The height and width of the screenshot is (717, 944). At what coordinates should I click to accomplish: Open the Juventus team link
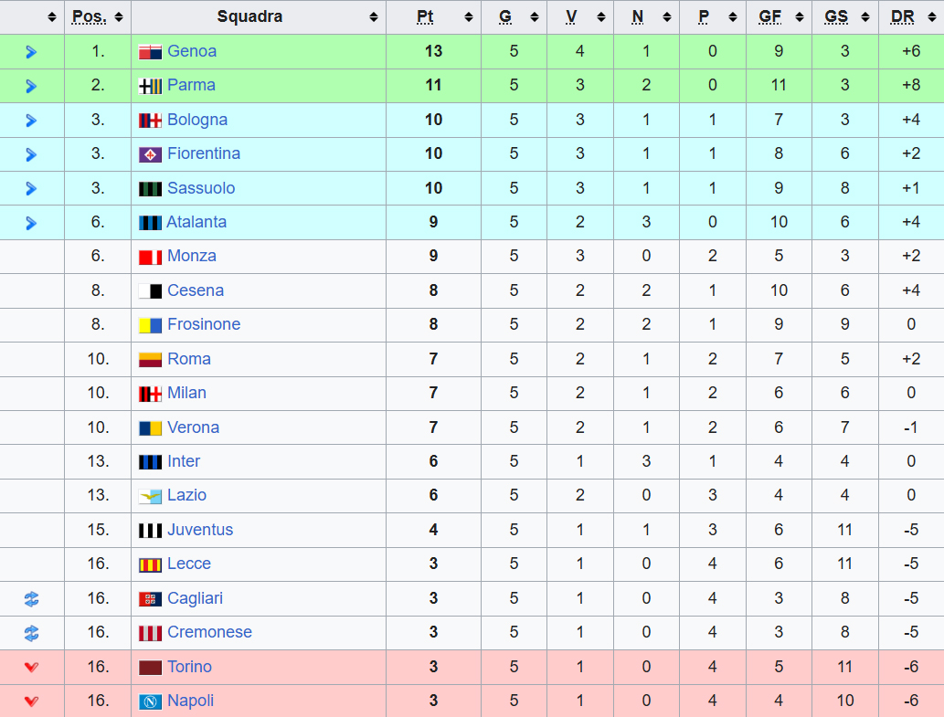200,530
